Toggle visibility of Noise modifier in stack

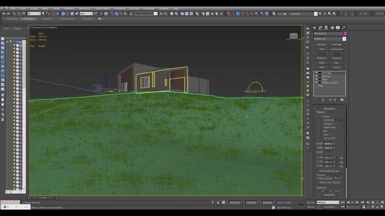point(316,79)
